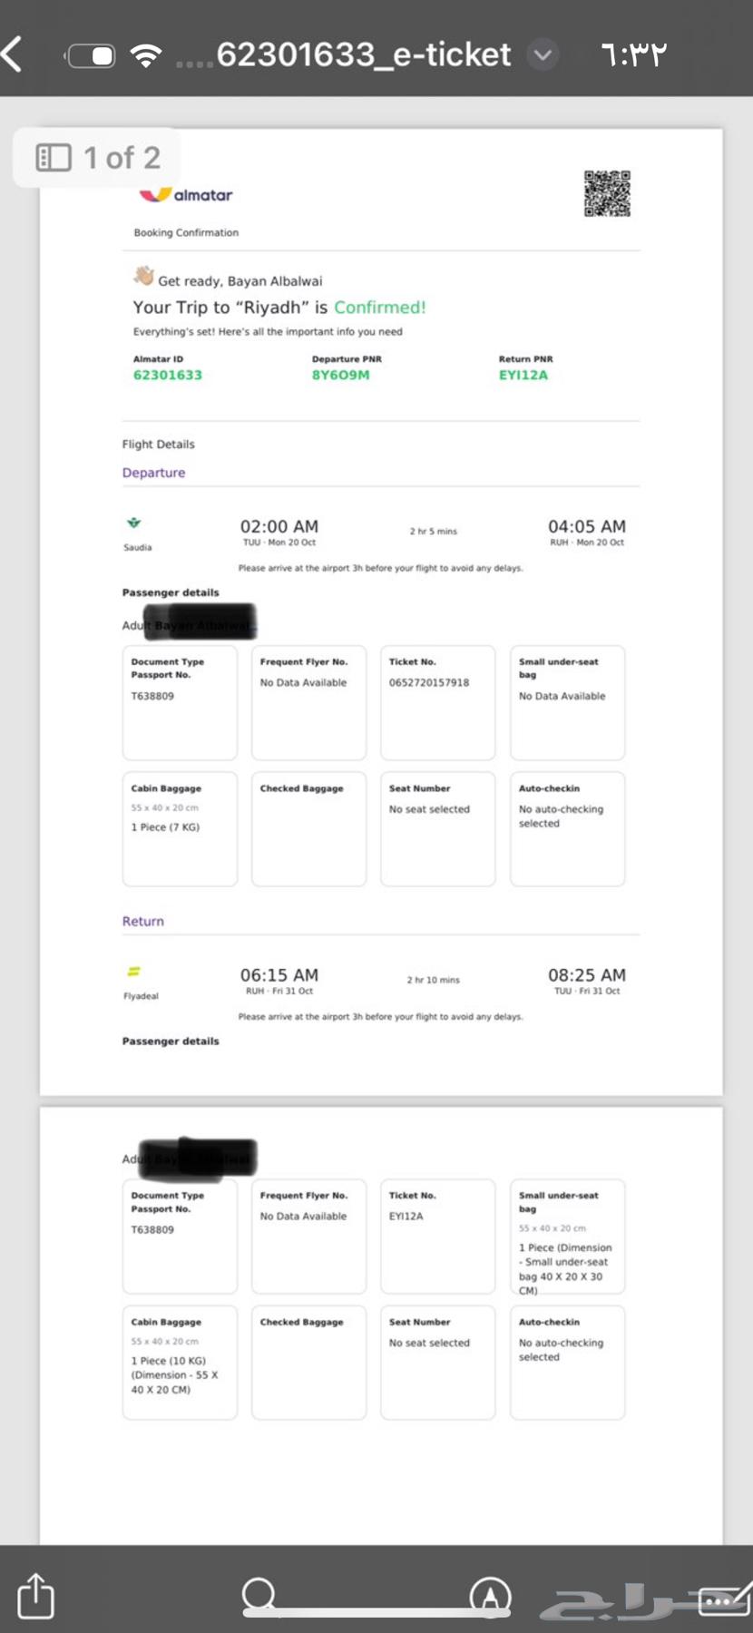Screen dimensions: 753x1633
Task: Expand the file title dropdown chevron
Action: [x=543, y=55]
